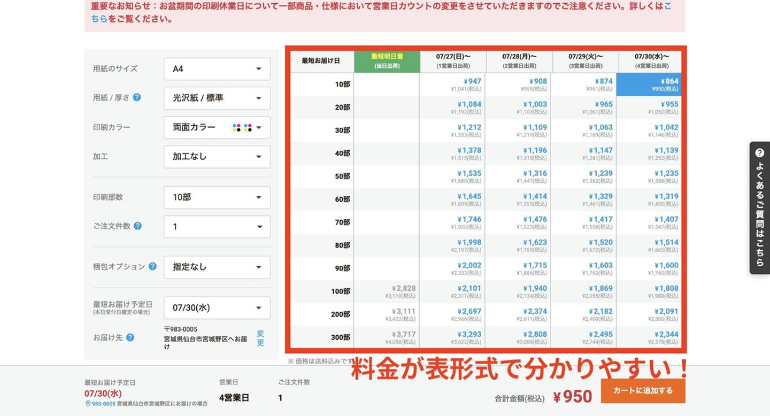The image size is (770, 416).
Task: Click location pin icon beside 983-0005
Action: pos(88,404)
